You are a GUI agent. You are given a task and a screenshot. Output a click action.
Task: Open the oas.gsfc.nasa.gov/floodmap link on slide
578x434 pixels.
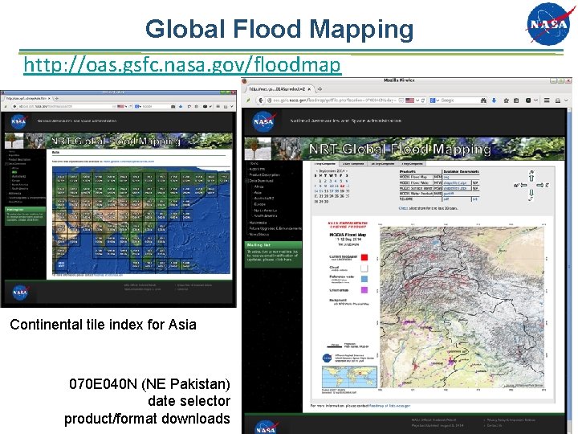point(182,65)
